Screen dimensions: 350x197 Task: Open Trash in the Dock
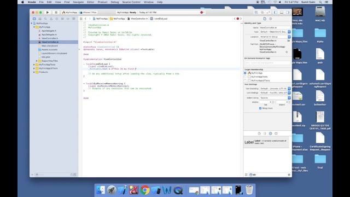click(249, 190)
